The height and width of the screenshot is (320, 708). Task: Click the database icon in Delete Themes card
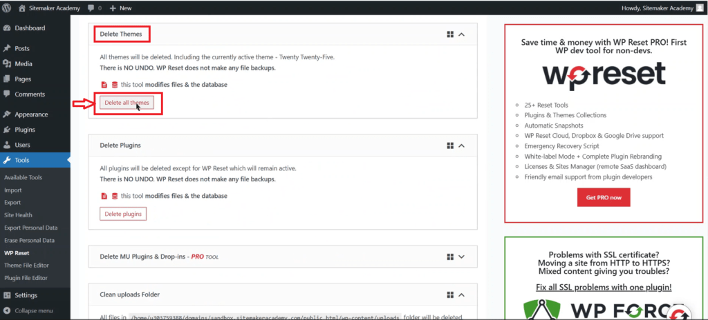[x=114, y=85]
